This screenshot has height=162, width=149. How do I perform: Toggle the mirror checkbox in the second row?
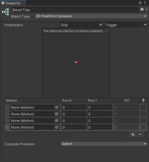point(143,114)
